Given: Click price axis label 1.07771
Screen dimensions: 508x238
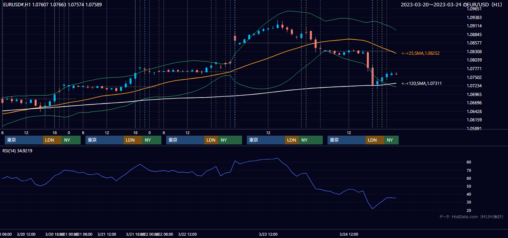Looking at the screenshot, I should pos(474,69).
